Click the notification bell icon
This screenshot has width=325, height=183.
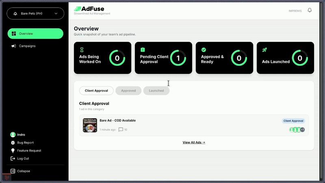[x=310, y=11]
